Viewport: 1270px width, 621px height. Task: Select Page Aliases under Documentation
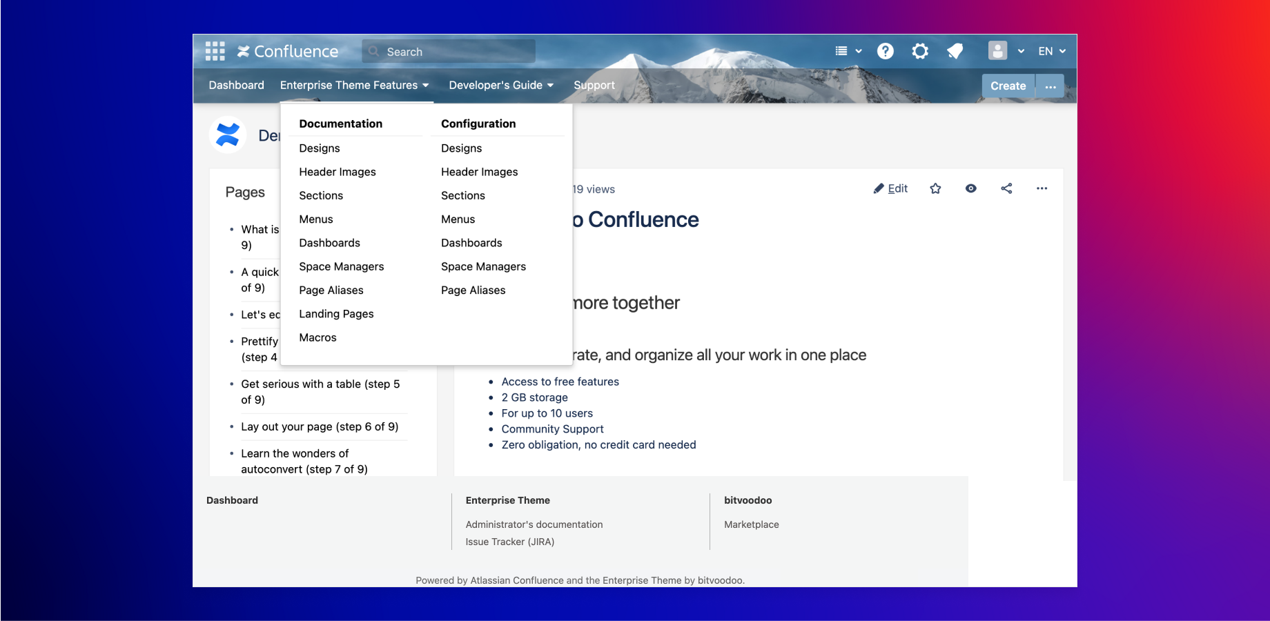[x=331, y=290]
